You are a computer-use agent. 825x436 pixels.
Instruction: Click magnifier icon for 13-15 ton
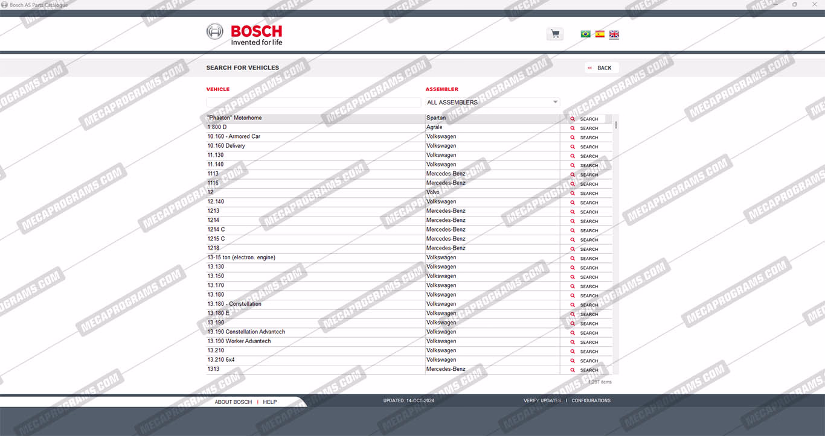tap(573, 259)
